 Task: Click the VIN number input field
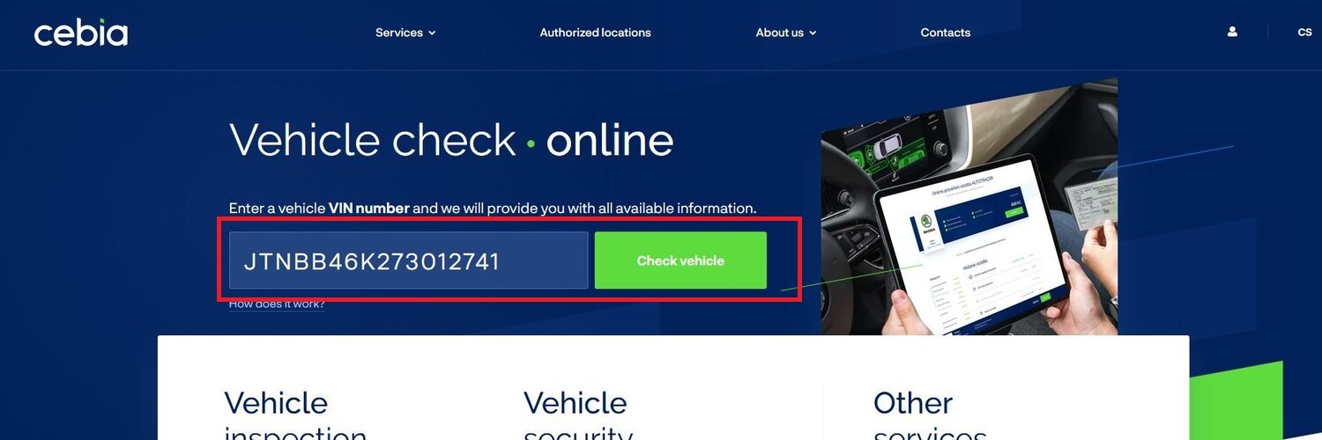(408, 260)
